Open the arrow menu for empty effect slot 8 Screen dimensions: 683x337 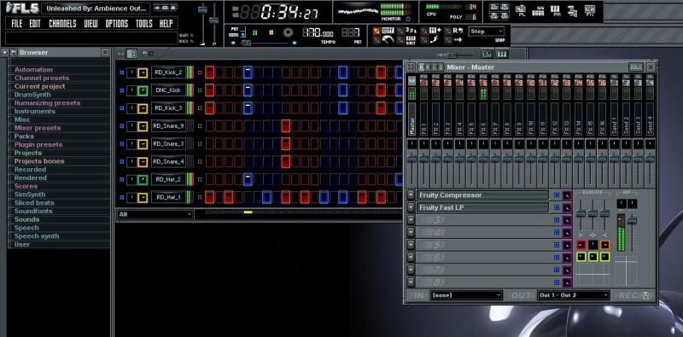tap(411, 282)
